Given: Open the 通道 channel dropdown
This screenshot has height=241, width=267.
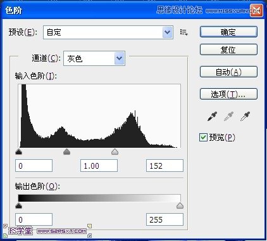Looking at the screenshot, I should (94, 58).
